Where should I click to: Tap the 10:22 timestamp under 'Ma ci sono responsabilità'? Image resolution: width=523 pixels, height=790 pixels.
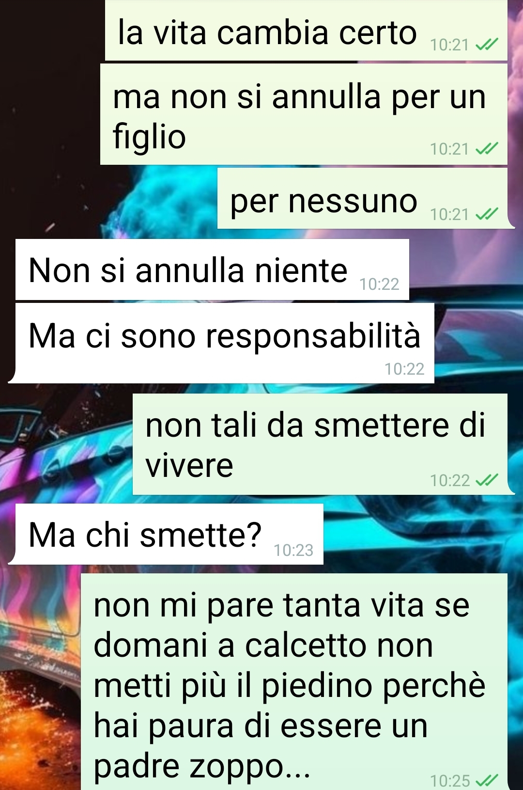(x=404, y=369)
